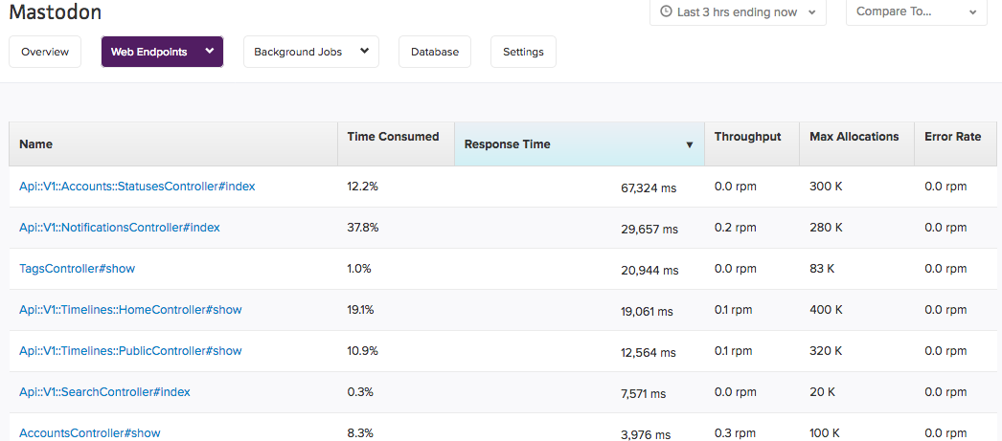Click the 10.9% time consumed value
Image resolution: width=1002 pixels, height=441 pixels.
click(x=362, y=351)
